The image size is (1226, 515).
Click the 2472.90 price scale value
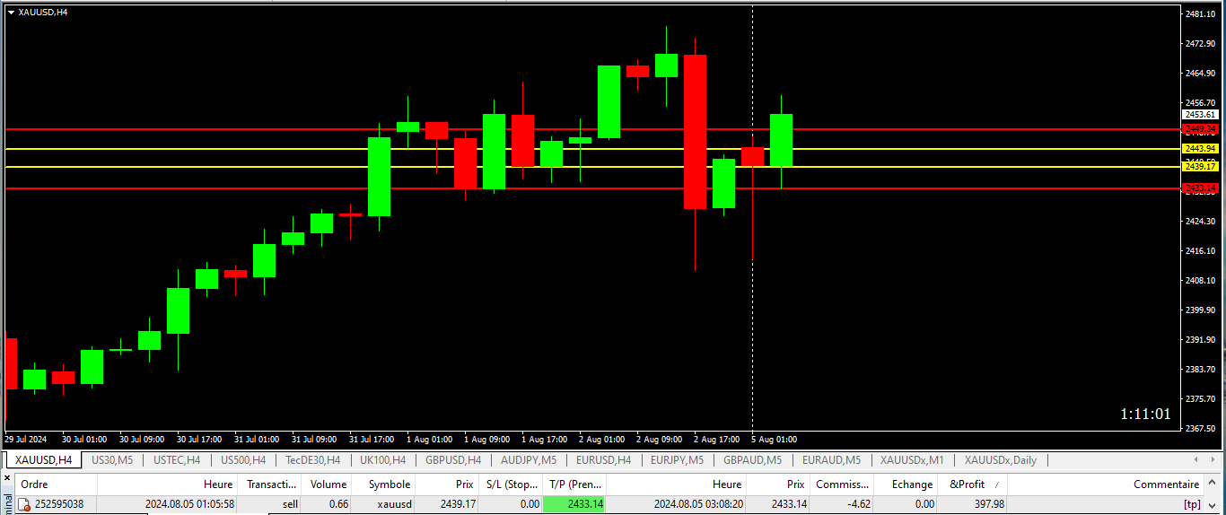(x=1200, y=44)
